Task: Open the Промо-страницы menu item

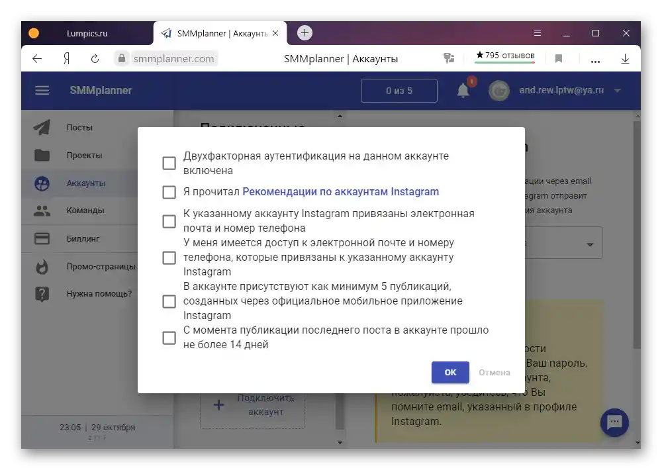Action: [x=101, y=267]
